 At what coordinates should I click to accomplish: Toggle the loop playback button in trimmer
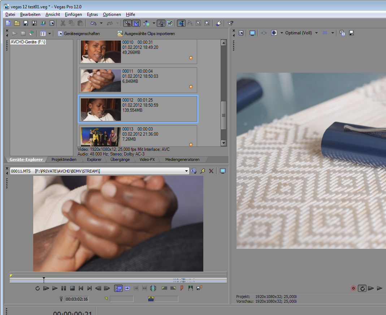(x=38, y=288)
